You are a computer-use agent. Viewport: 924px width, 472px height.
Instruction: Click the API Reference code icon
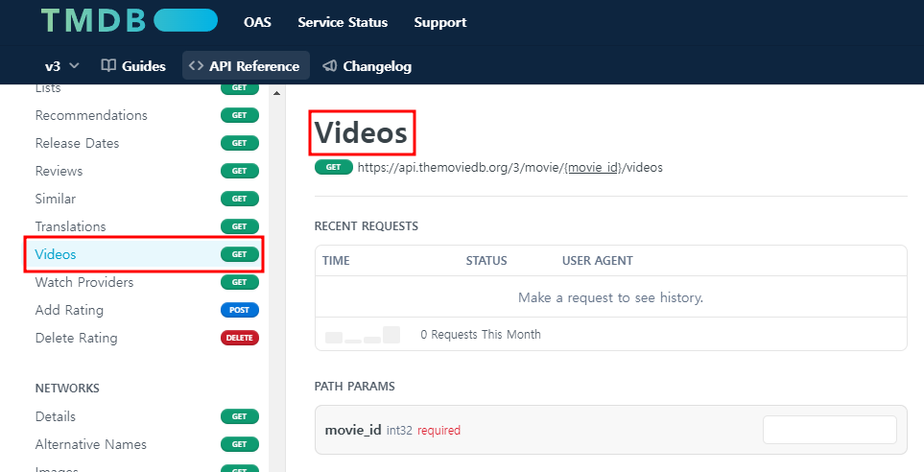click(197, 66)
